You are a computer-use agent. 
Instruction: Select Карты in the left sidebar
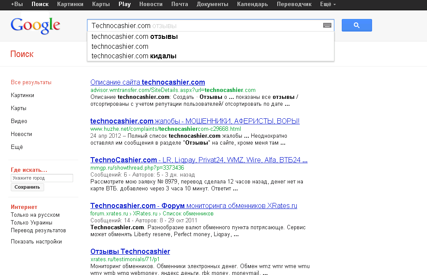tap(19, 108)
